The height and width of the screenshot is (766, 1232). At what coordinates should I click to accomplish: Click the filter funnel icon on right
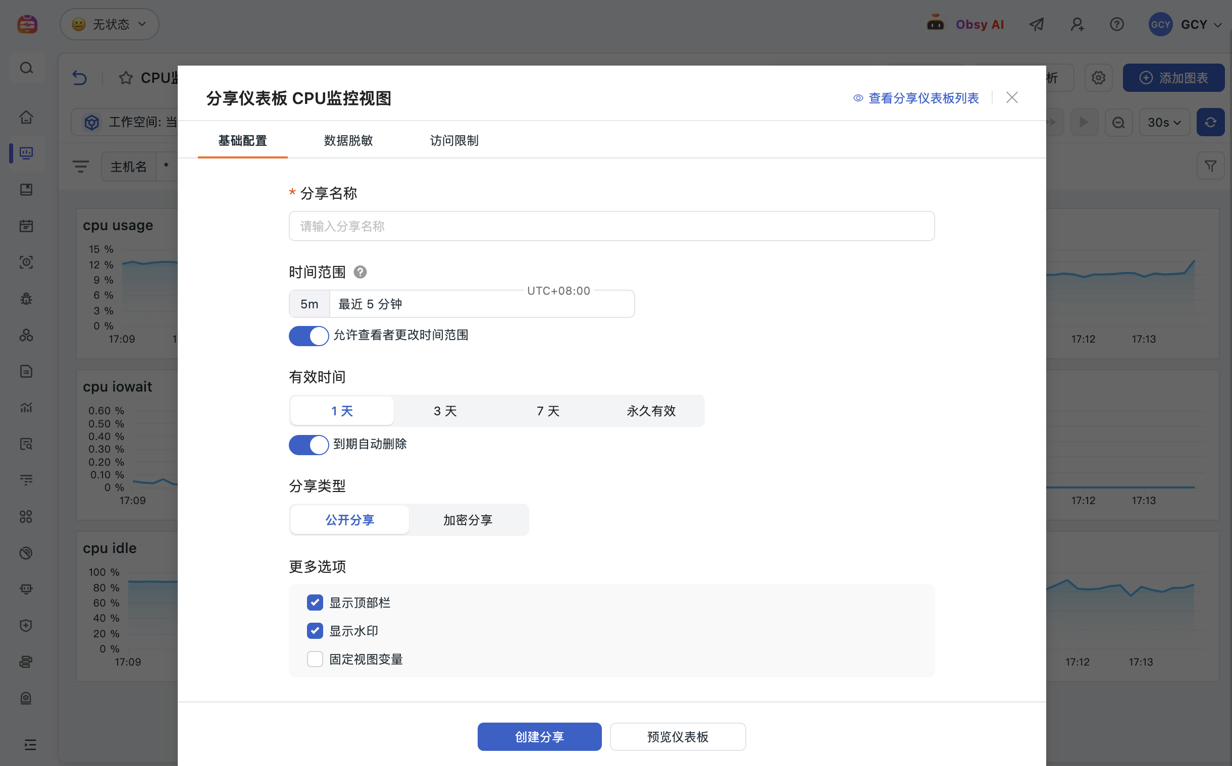pos(1210,166)
